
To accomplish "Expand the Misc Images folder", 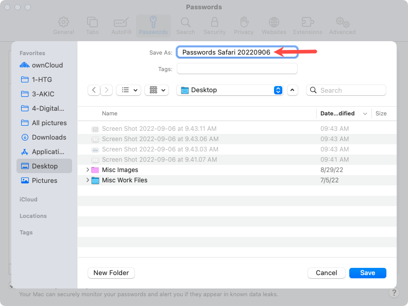I will pos(88,170).
